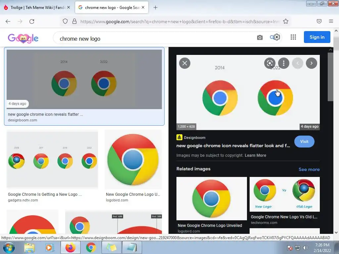Open the preview three-dot options menu
Image resolution: width=339 pixels, height=254 pixels.
[x=284, y=63]
